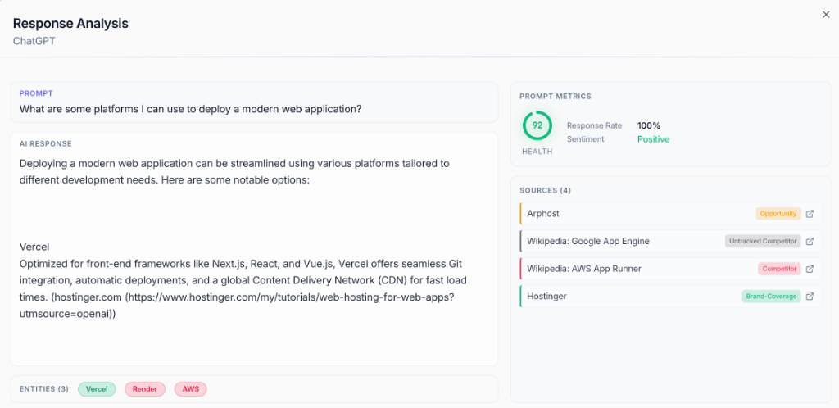The image size is (839, 408).
Task: Select the AWS entity tag
Action: pyautogui.click(x=190, y=389)
